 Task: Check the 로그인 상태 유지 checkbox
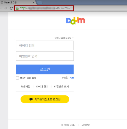pos(17,78)
